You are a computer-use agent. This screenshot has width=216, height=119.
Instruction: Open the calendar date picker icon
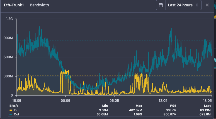[x=161, y=5]
